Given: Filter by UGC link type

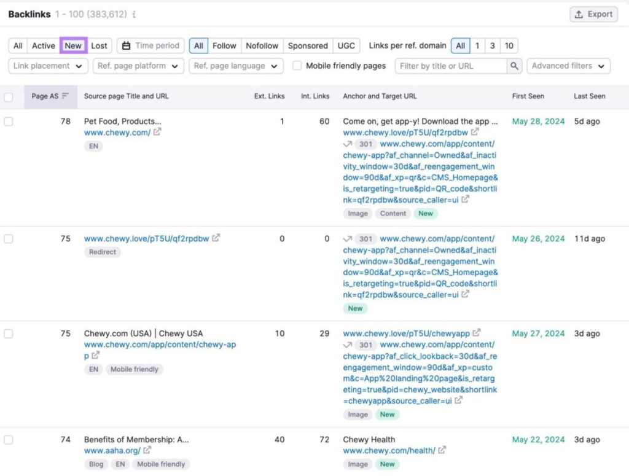Looking at the screenshot, I should [x=346, y=45].
